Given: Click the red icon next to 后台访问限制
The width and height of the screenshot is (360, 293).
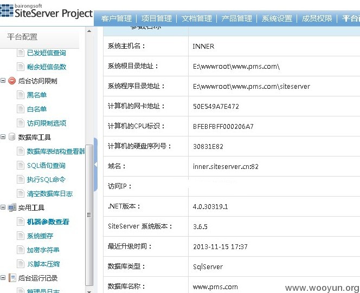Looking at the screenshot, I should click(x=12, y=81).
